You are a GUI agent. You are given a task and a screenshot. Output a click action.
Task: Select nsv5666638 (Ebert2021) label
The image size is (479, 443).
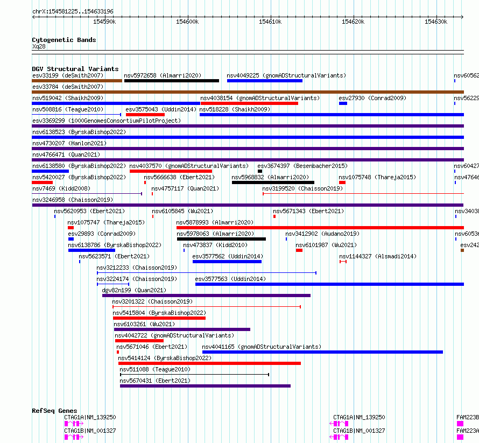[x=179, y=177]
